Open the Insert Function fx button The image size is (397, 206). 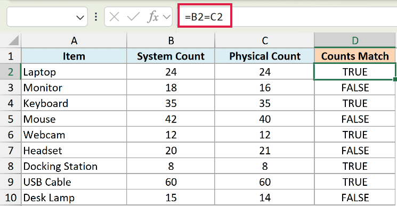[153, 17]
